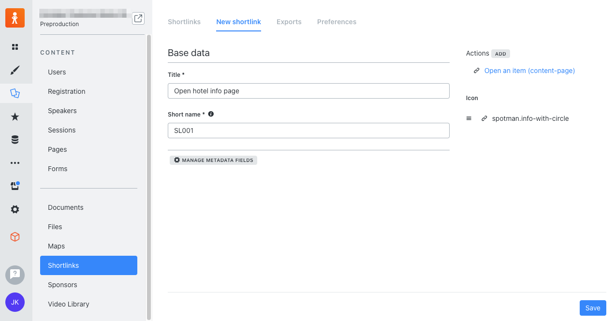Click the orange Spotman logo icon
The width and height of the screenshot is (615, 321).
click(x=15, y=18)
